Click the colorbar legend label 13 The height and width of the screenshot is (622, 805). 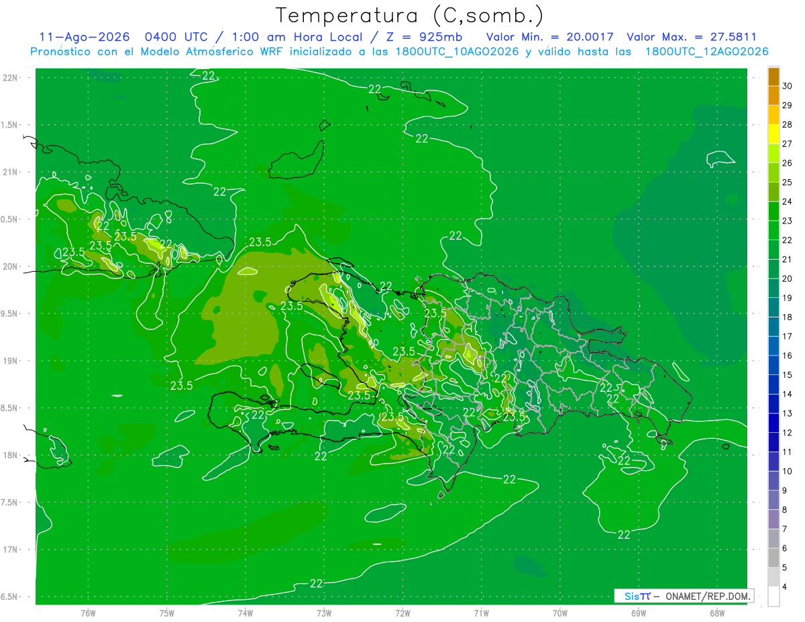787,413
